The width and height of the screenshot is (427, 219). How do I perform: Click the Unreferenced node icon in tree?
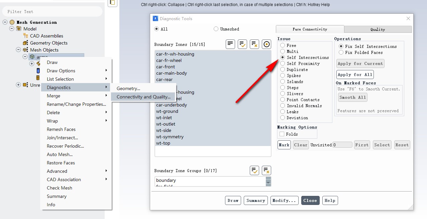[x=25, y=85]
